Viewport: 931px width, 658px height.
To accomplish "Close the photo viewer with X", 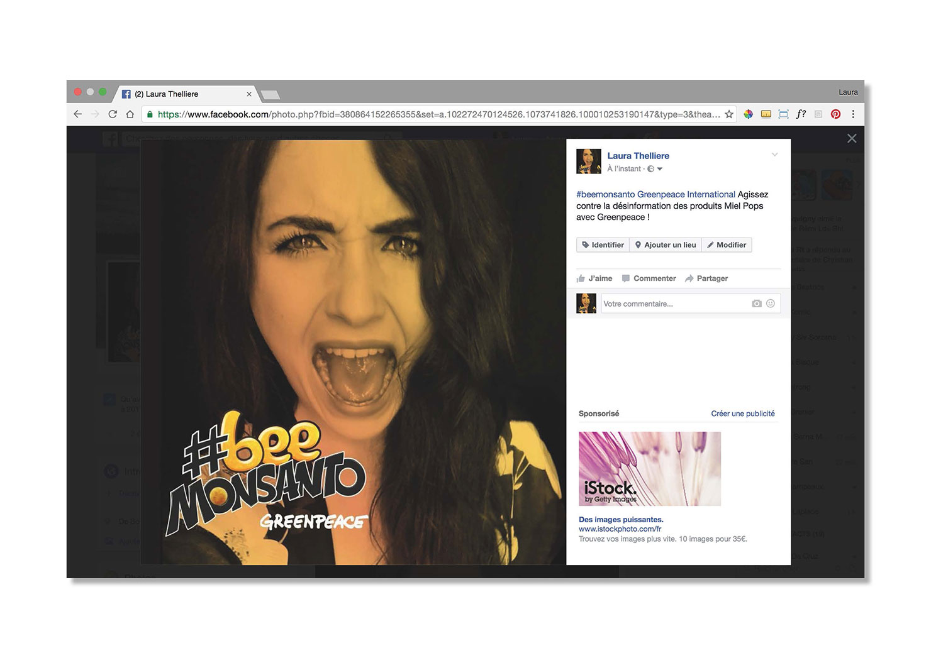I will pyautogui.click(x=852, y=138).
